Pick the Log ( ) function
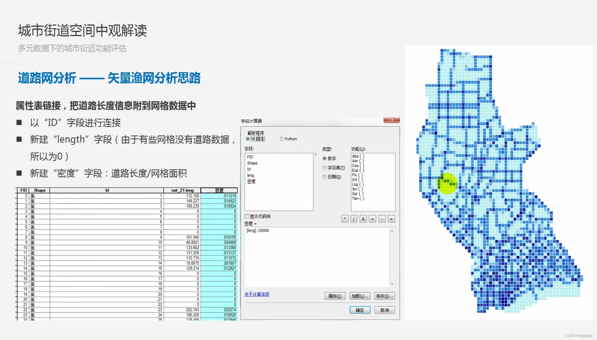The image size is (597, 340). pyautogui.click(x=358, y=184)
